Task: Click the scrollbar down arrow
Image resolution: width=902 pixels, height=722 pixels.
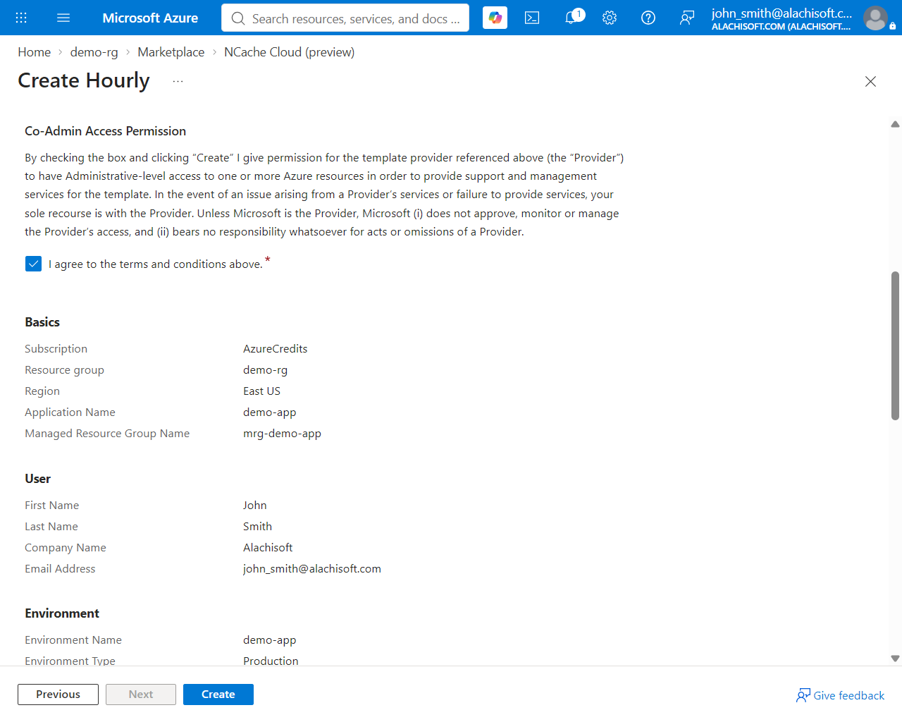Action: click(x=895, y=659)
